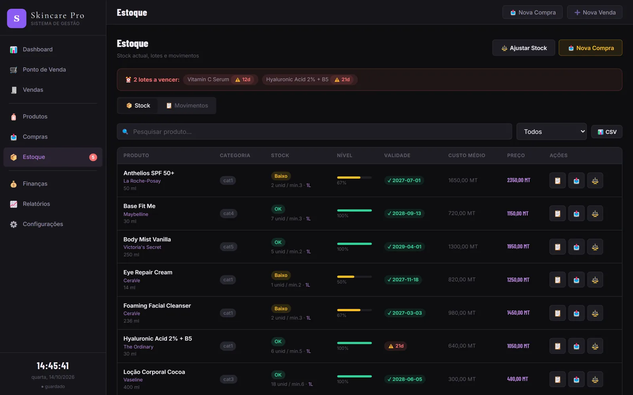
Task: Open clipboard icon for Eye Repair Cream
Action: (x=557, y=280)
